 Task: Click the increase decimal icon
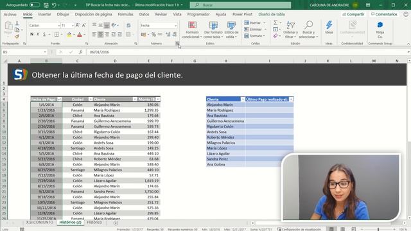[x=168, y=34]
